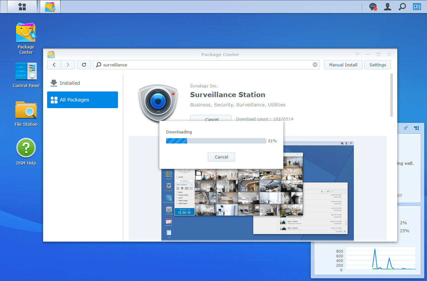Open the main menu from the taskbar
Viewport: 427px width, 281px height.
point(21,6)
